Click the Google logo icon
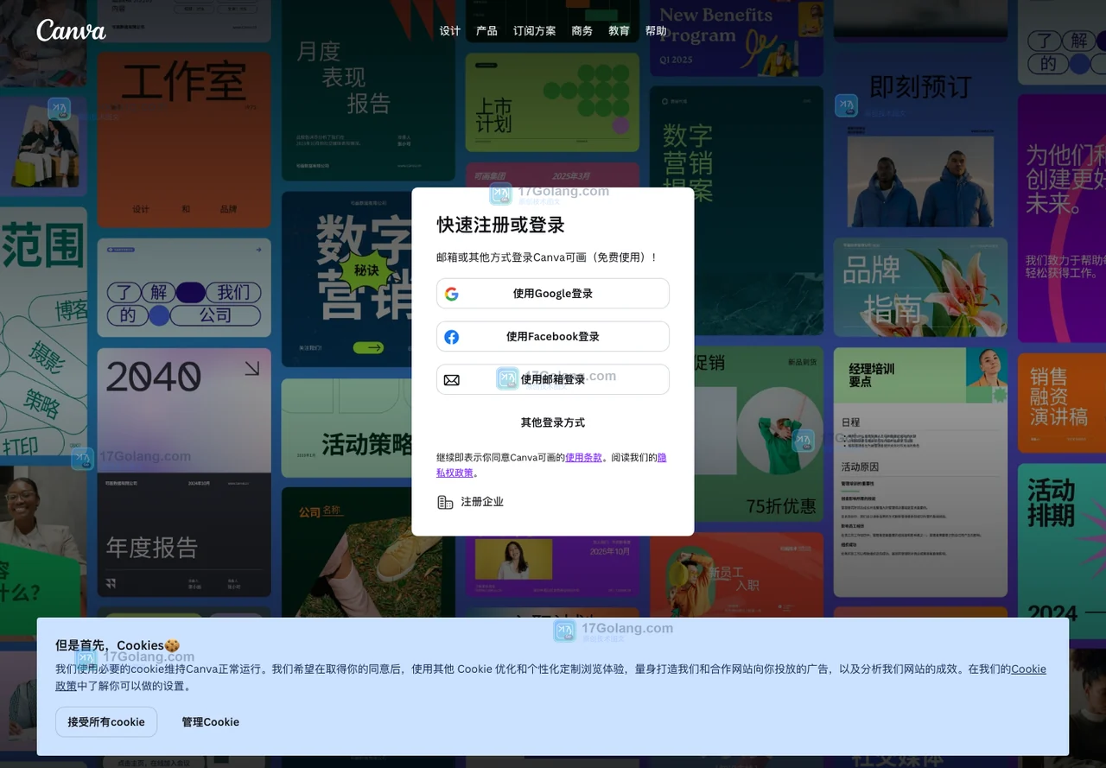The image size is (1106, 768). 451,294
